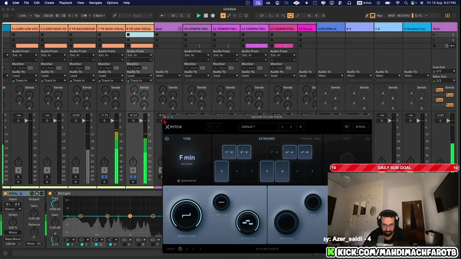Open Audio To dropdown on A REVERB sd

tap(331, 76)
